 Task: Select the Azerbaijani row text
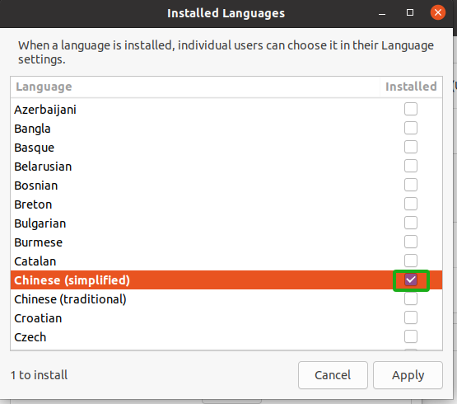pos(45,110)
